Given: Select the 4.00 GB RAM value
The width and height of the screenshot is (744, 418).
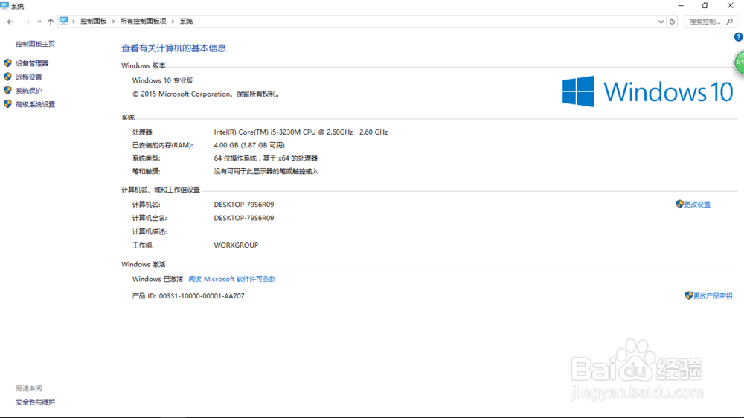Looking at the screenshot, I should click(249, 145).
